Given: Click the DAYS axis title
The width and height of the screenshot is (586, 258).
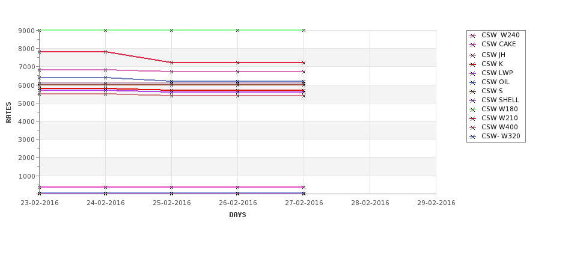Looking at the screenshot, I should (x=237, y=215).
